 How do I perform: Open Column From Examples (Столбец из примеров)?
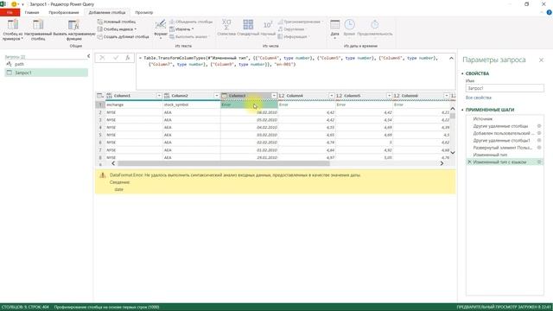pyautogui.click(x=13, y=29)
